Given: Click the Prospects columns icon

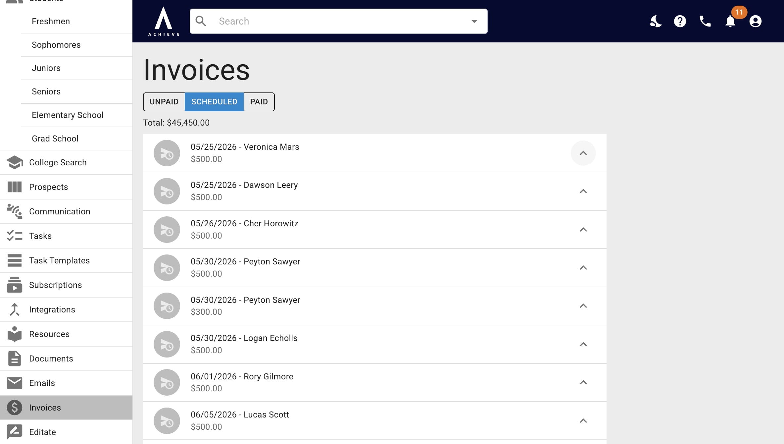Looking at the screenshot, I should tap(15, 187).
